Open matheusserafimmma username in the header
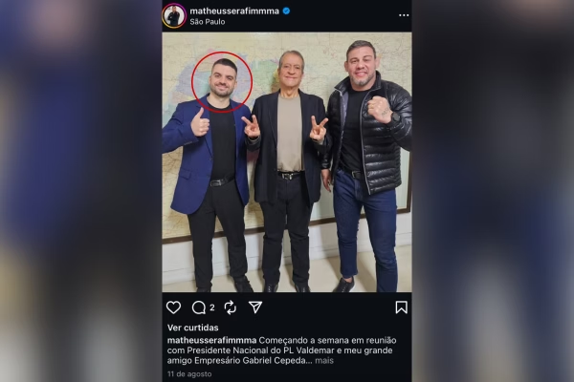 tap(234, 11)
